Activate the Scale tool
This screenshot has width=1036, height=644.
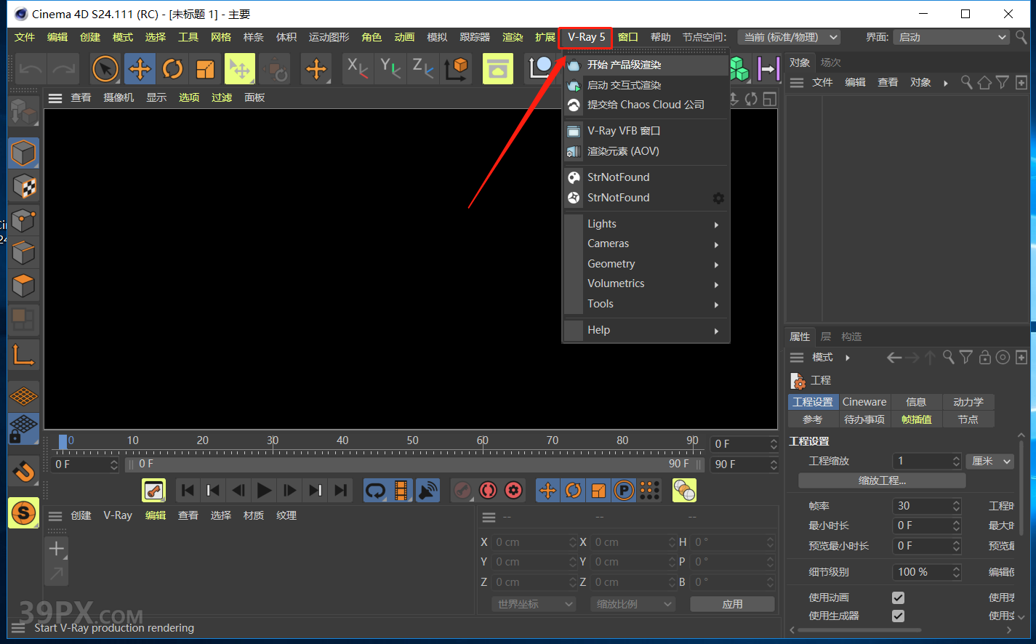206,69
